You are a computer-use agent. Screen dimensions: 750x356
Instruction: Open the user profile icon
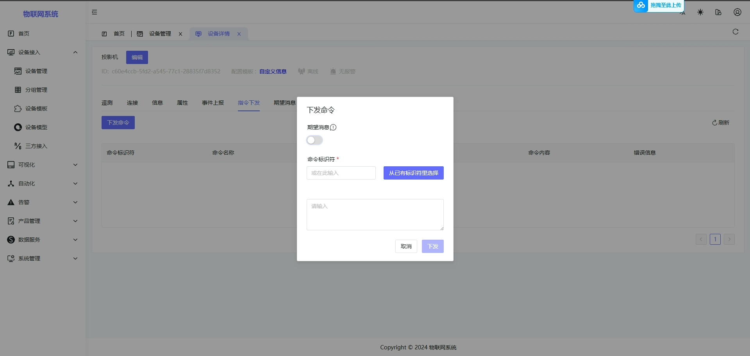click(737, 12)
